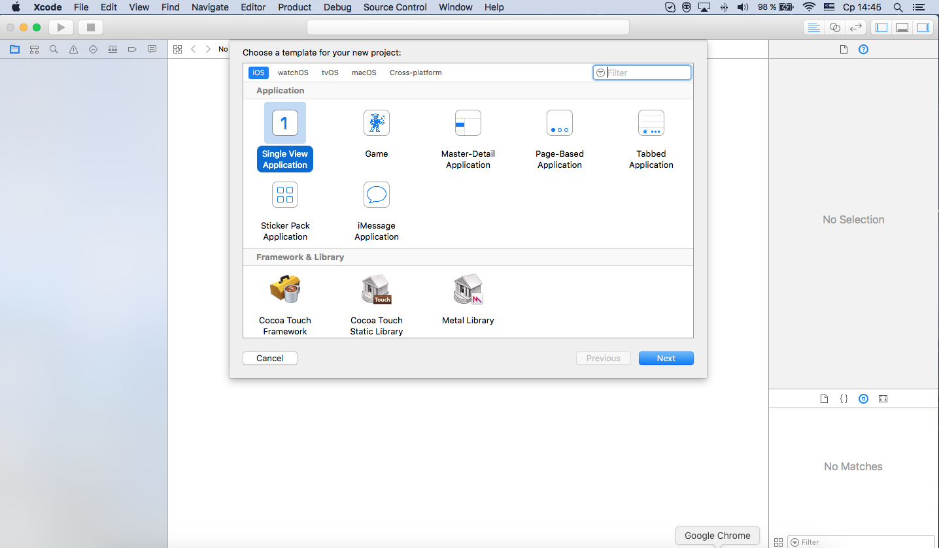This screenshot has width=939, height=548.
Task: Show the Code Snippet library
Action: (844, 398)
